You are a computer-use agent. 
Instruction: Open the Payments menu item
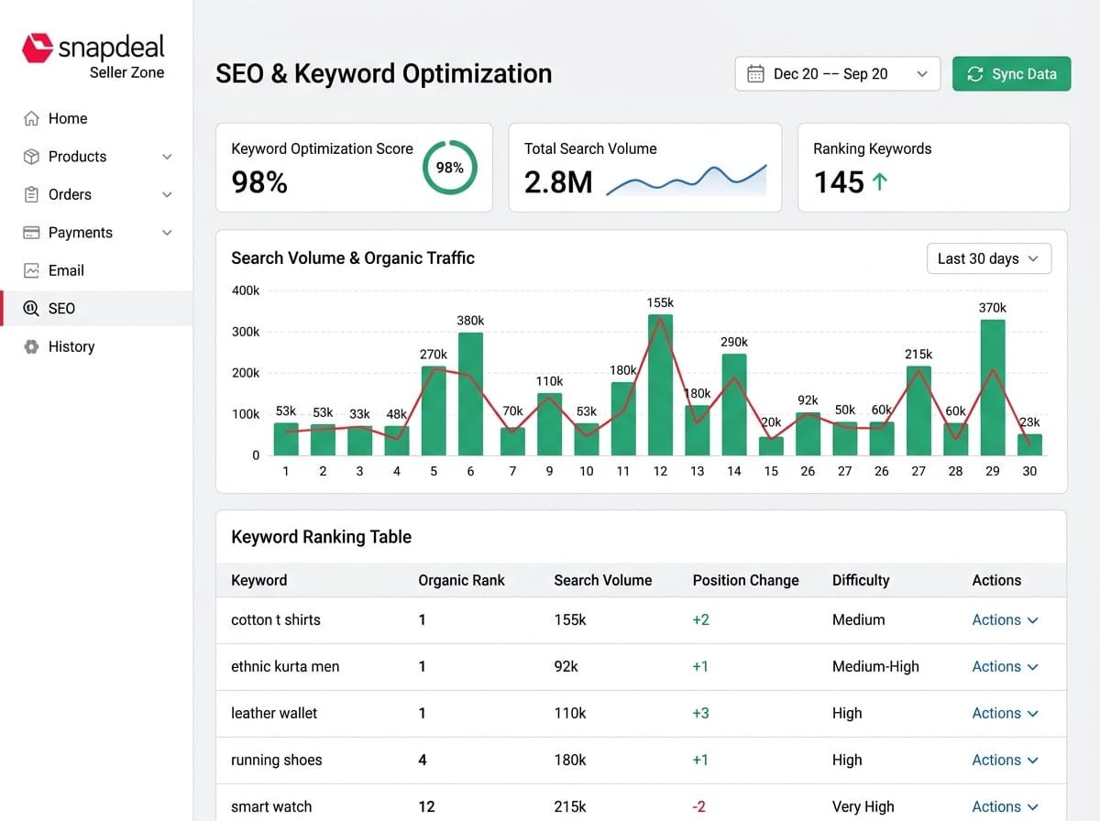(x=96, y=233)
